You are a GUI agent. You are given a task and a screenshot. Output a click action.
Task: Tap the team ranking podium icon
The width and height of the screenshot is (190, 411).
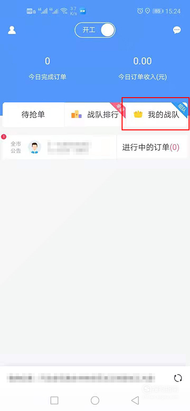coord(76,115)
